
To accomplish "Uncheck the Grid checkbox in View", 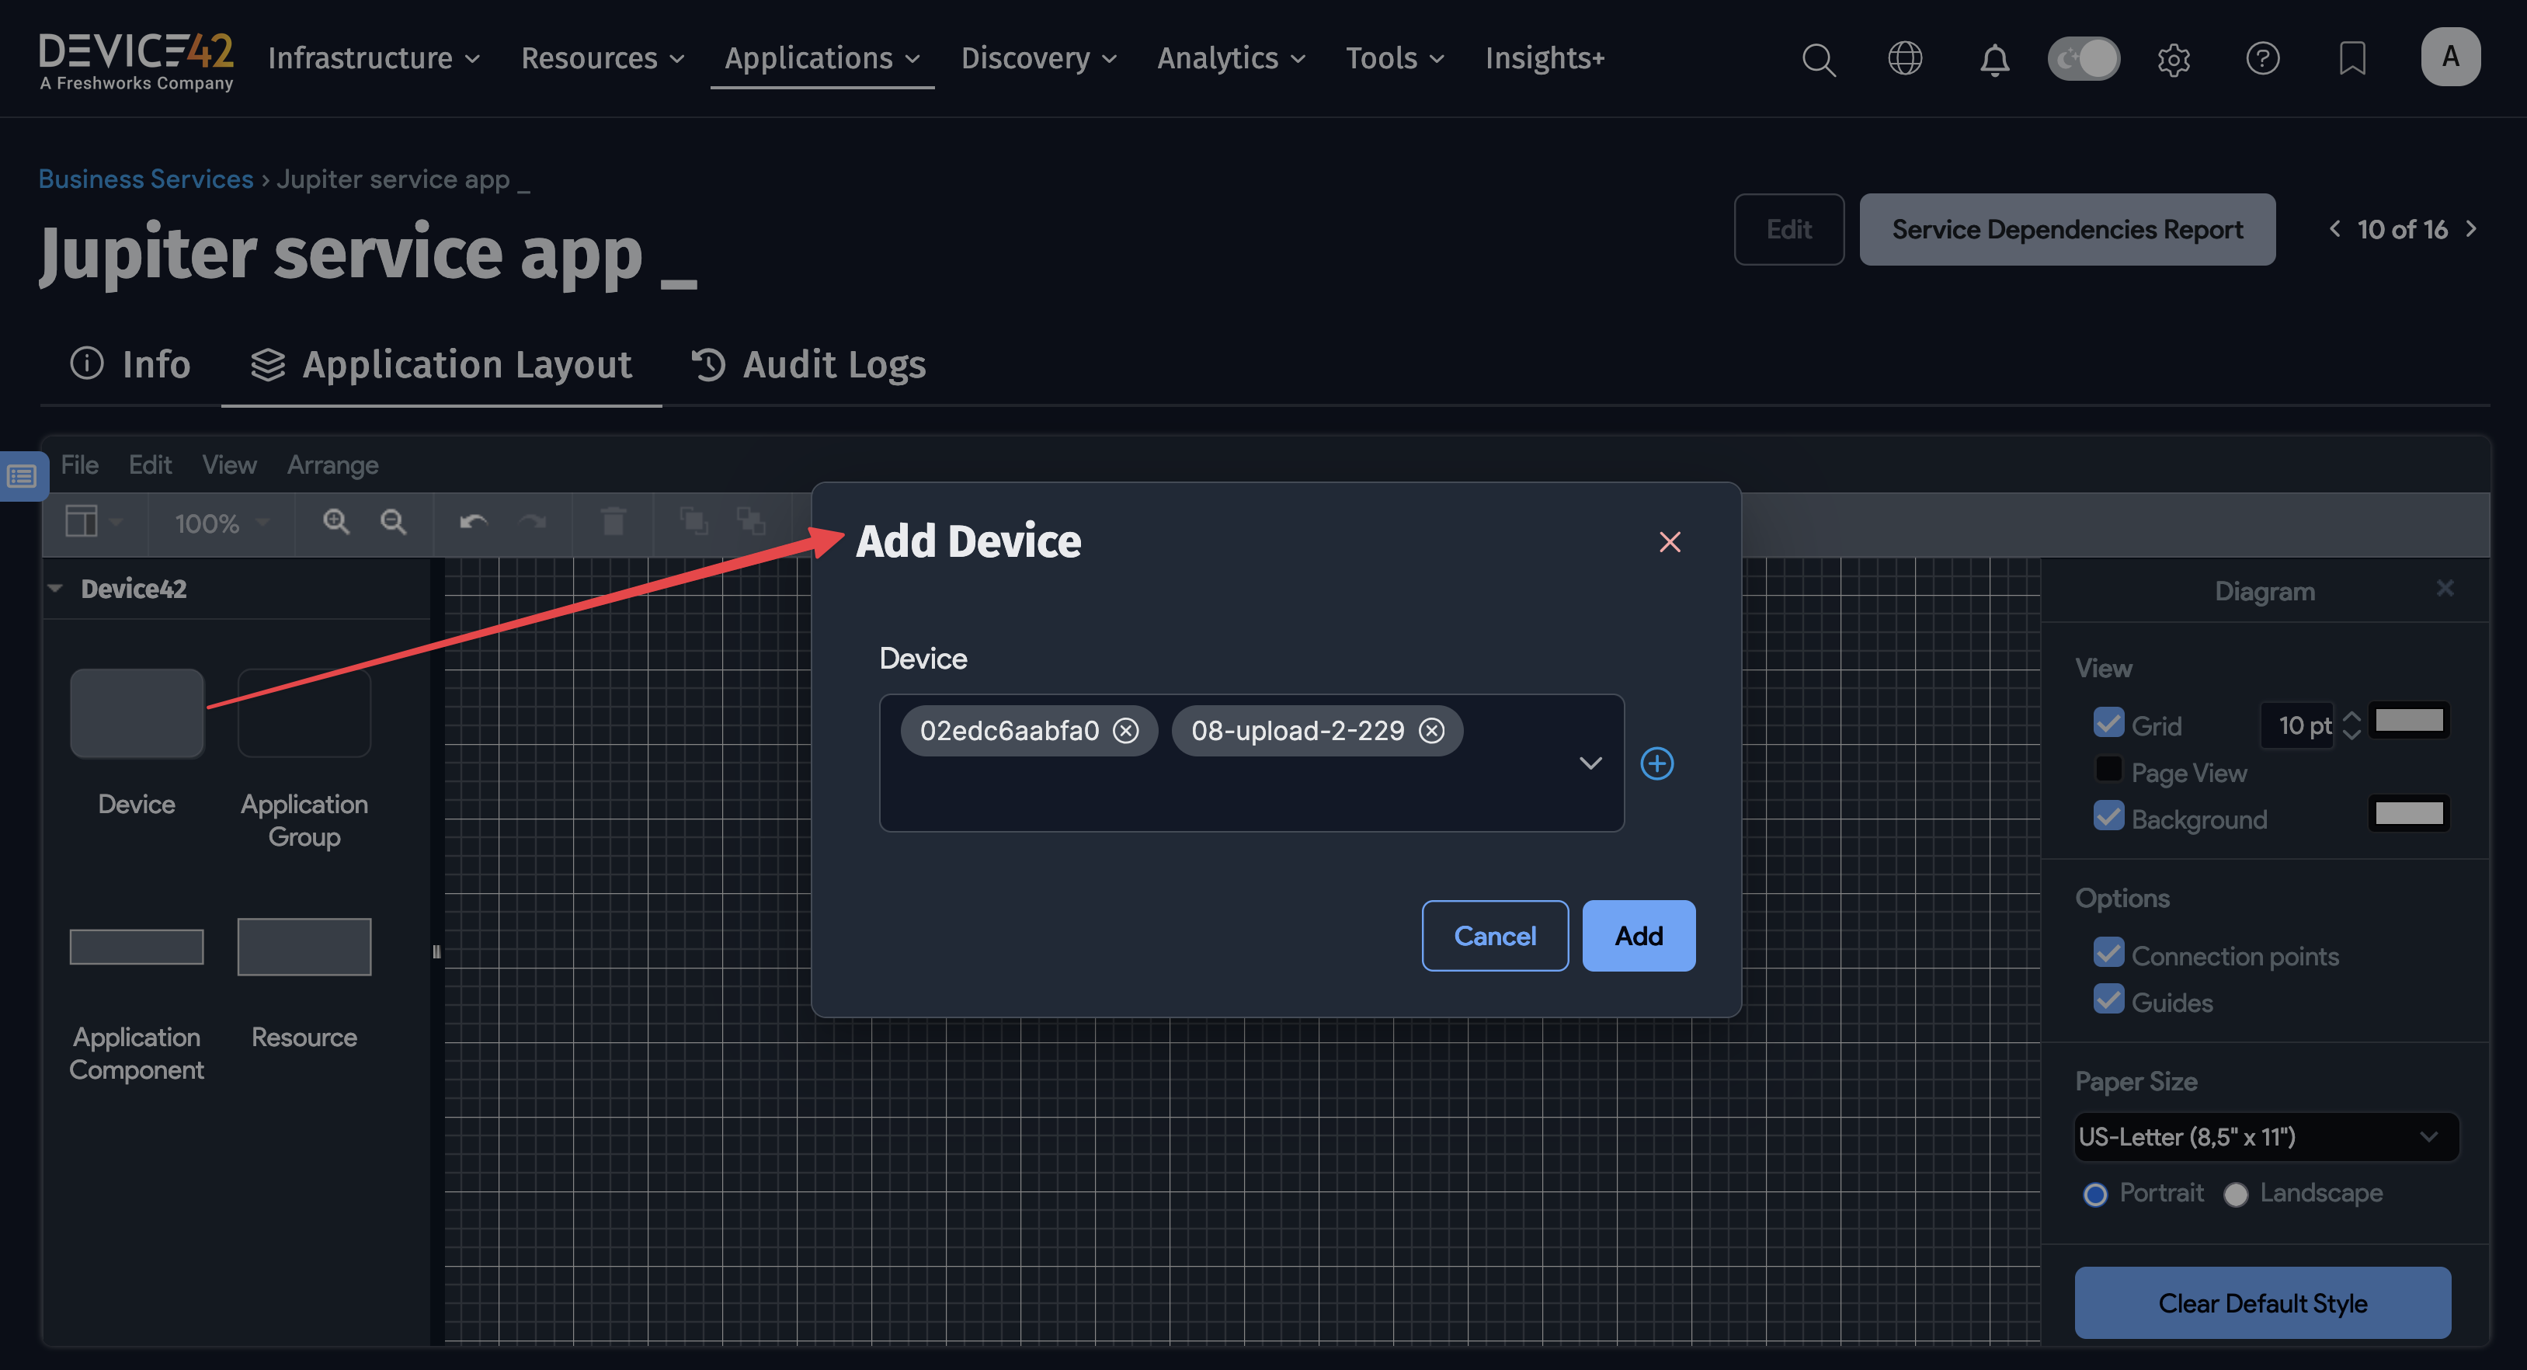I will (2108, 723).
